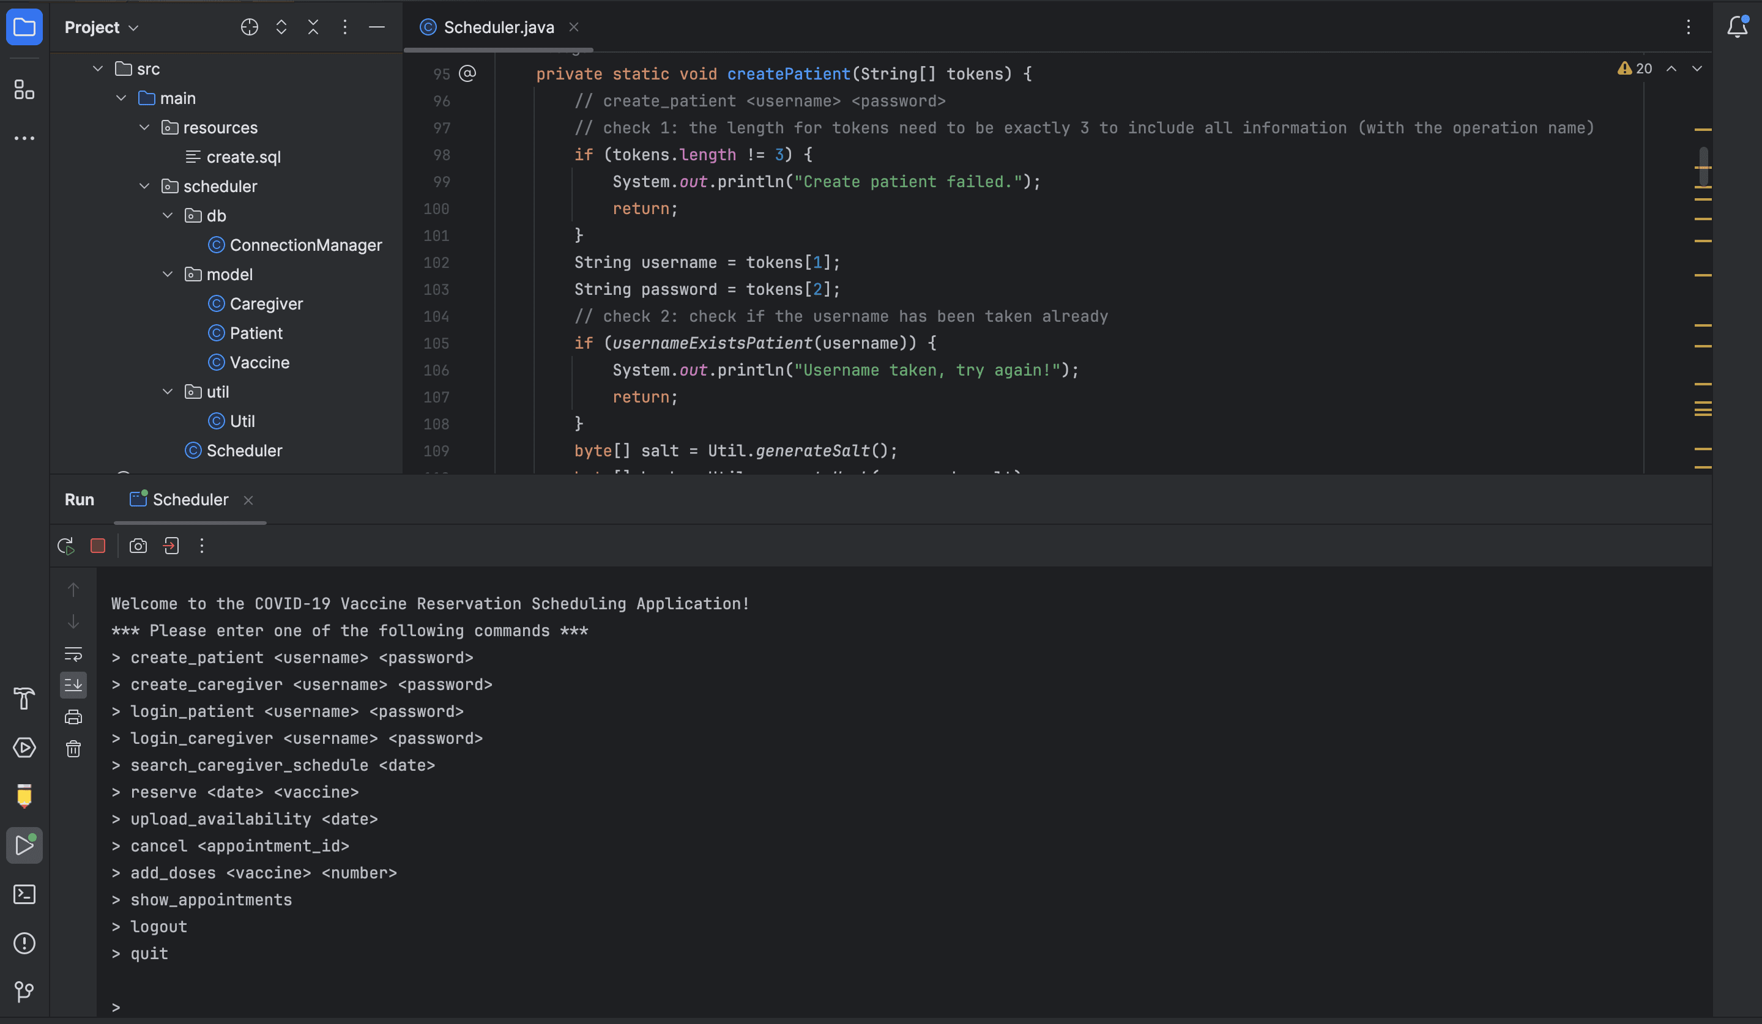Open create.sql in Project tree
This screenshot has width=1762, height=1024.
tap(243, 157)
